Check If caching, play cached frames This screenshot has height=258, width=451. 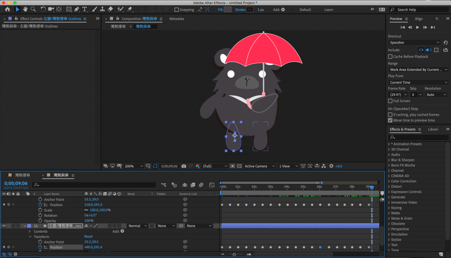[x=390, y=115]
